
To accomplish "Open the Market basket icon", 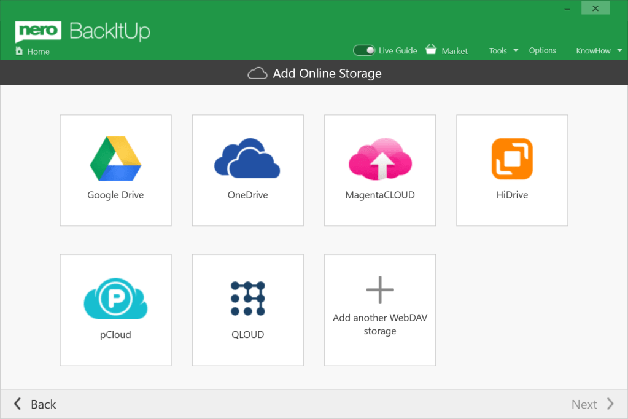I will 431,50.
